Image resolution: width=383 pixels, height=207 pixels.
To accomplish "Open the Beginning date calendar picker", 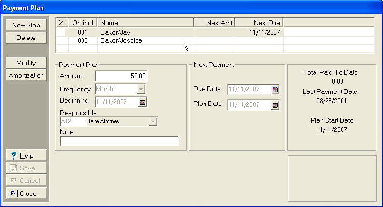I will tap(142, 102).
